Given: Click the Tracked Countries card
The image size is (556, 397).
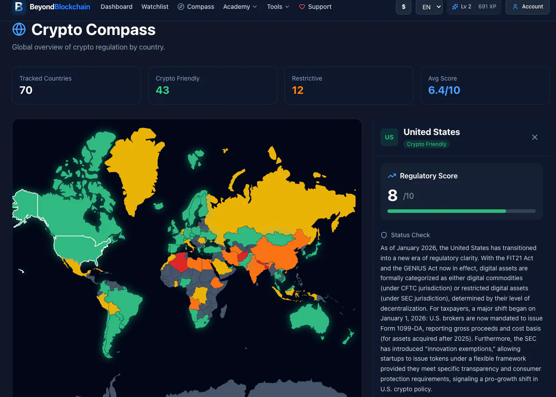Looking at the screenshot, I should tap(77, 85).
